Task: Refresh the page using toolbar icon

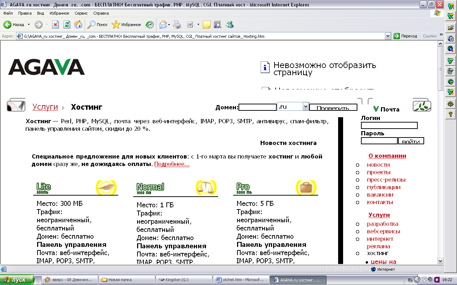Action: (67, 25)
